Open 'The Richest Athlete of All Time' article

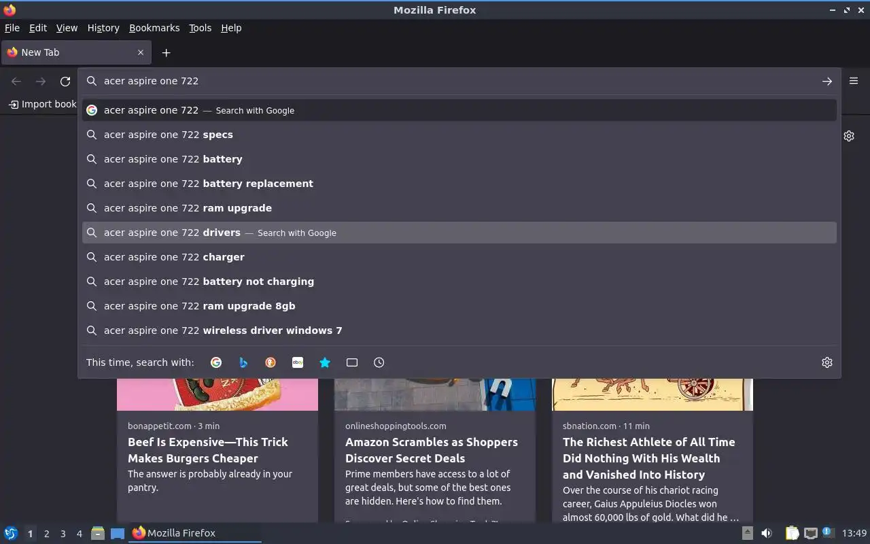(648, 458)
